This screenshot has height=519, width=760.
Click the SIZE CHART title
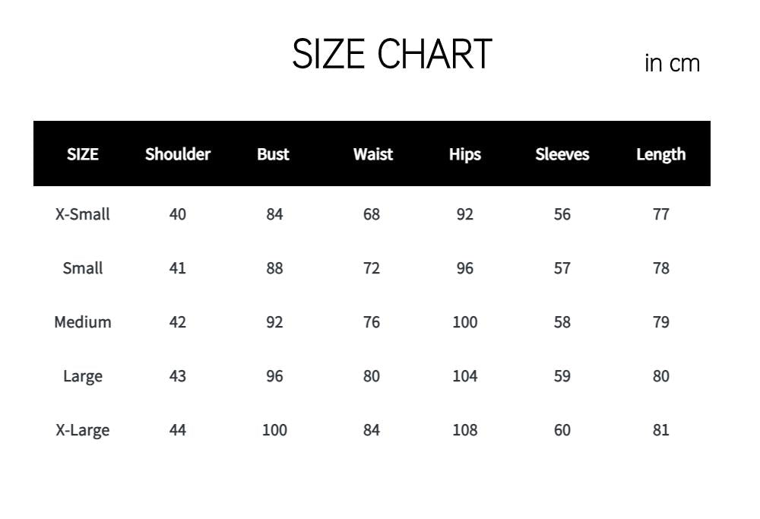pyautogui.click(x=391, y=54)
